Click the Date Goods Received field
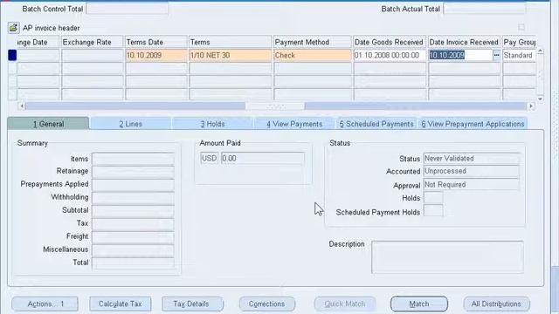The image size is (559, 314). point(390,55)
